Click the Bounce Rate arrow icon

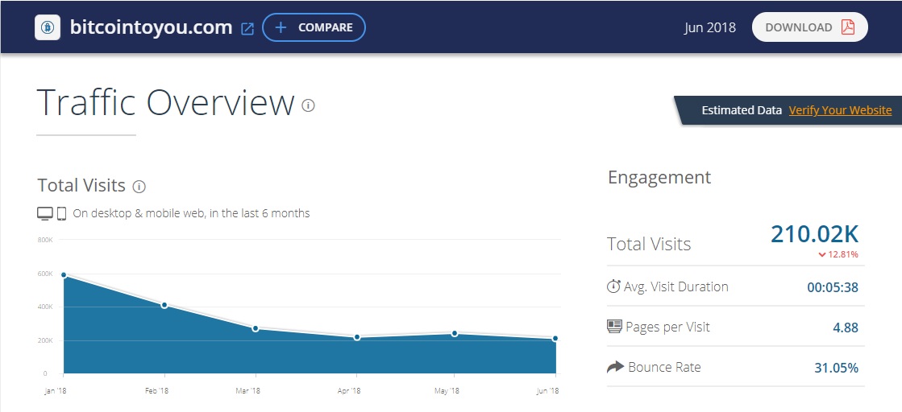(x=616, y=367)
